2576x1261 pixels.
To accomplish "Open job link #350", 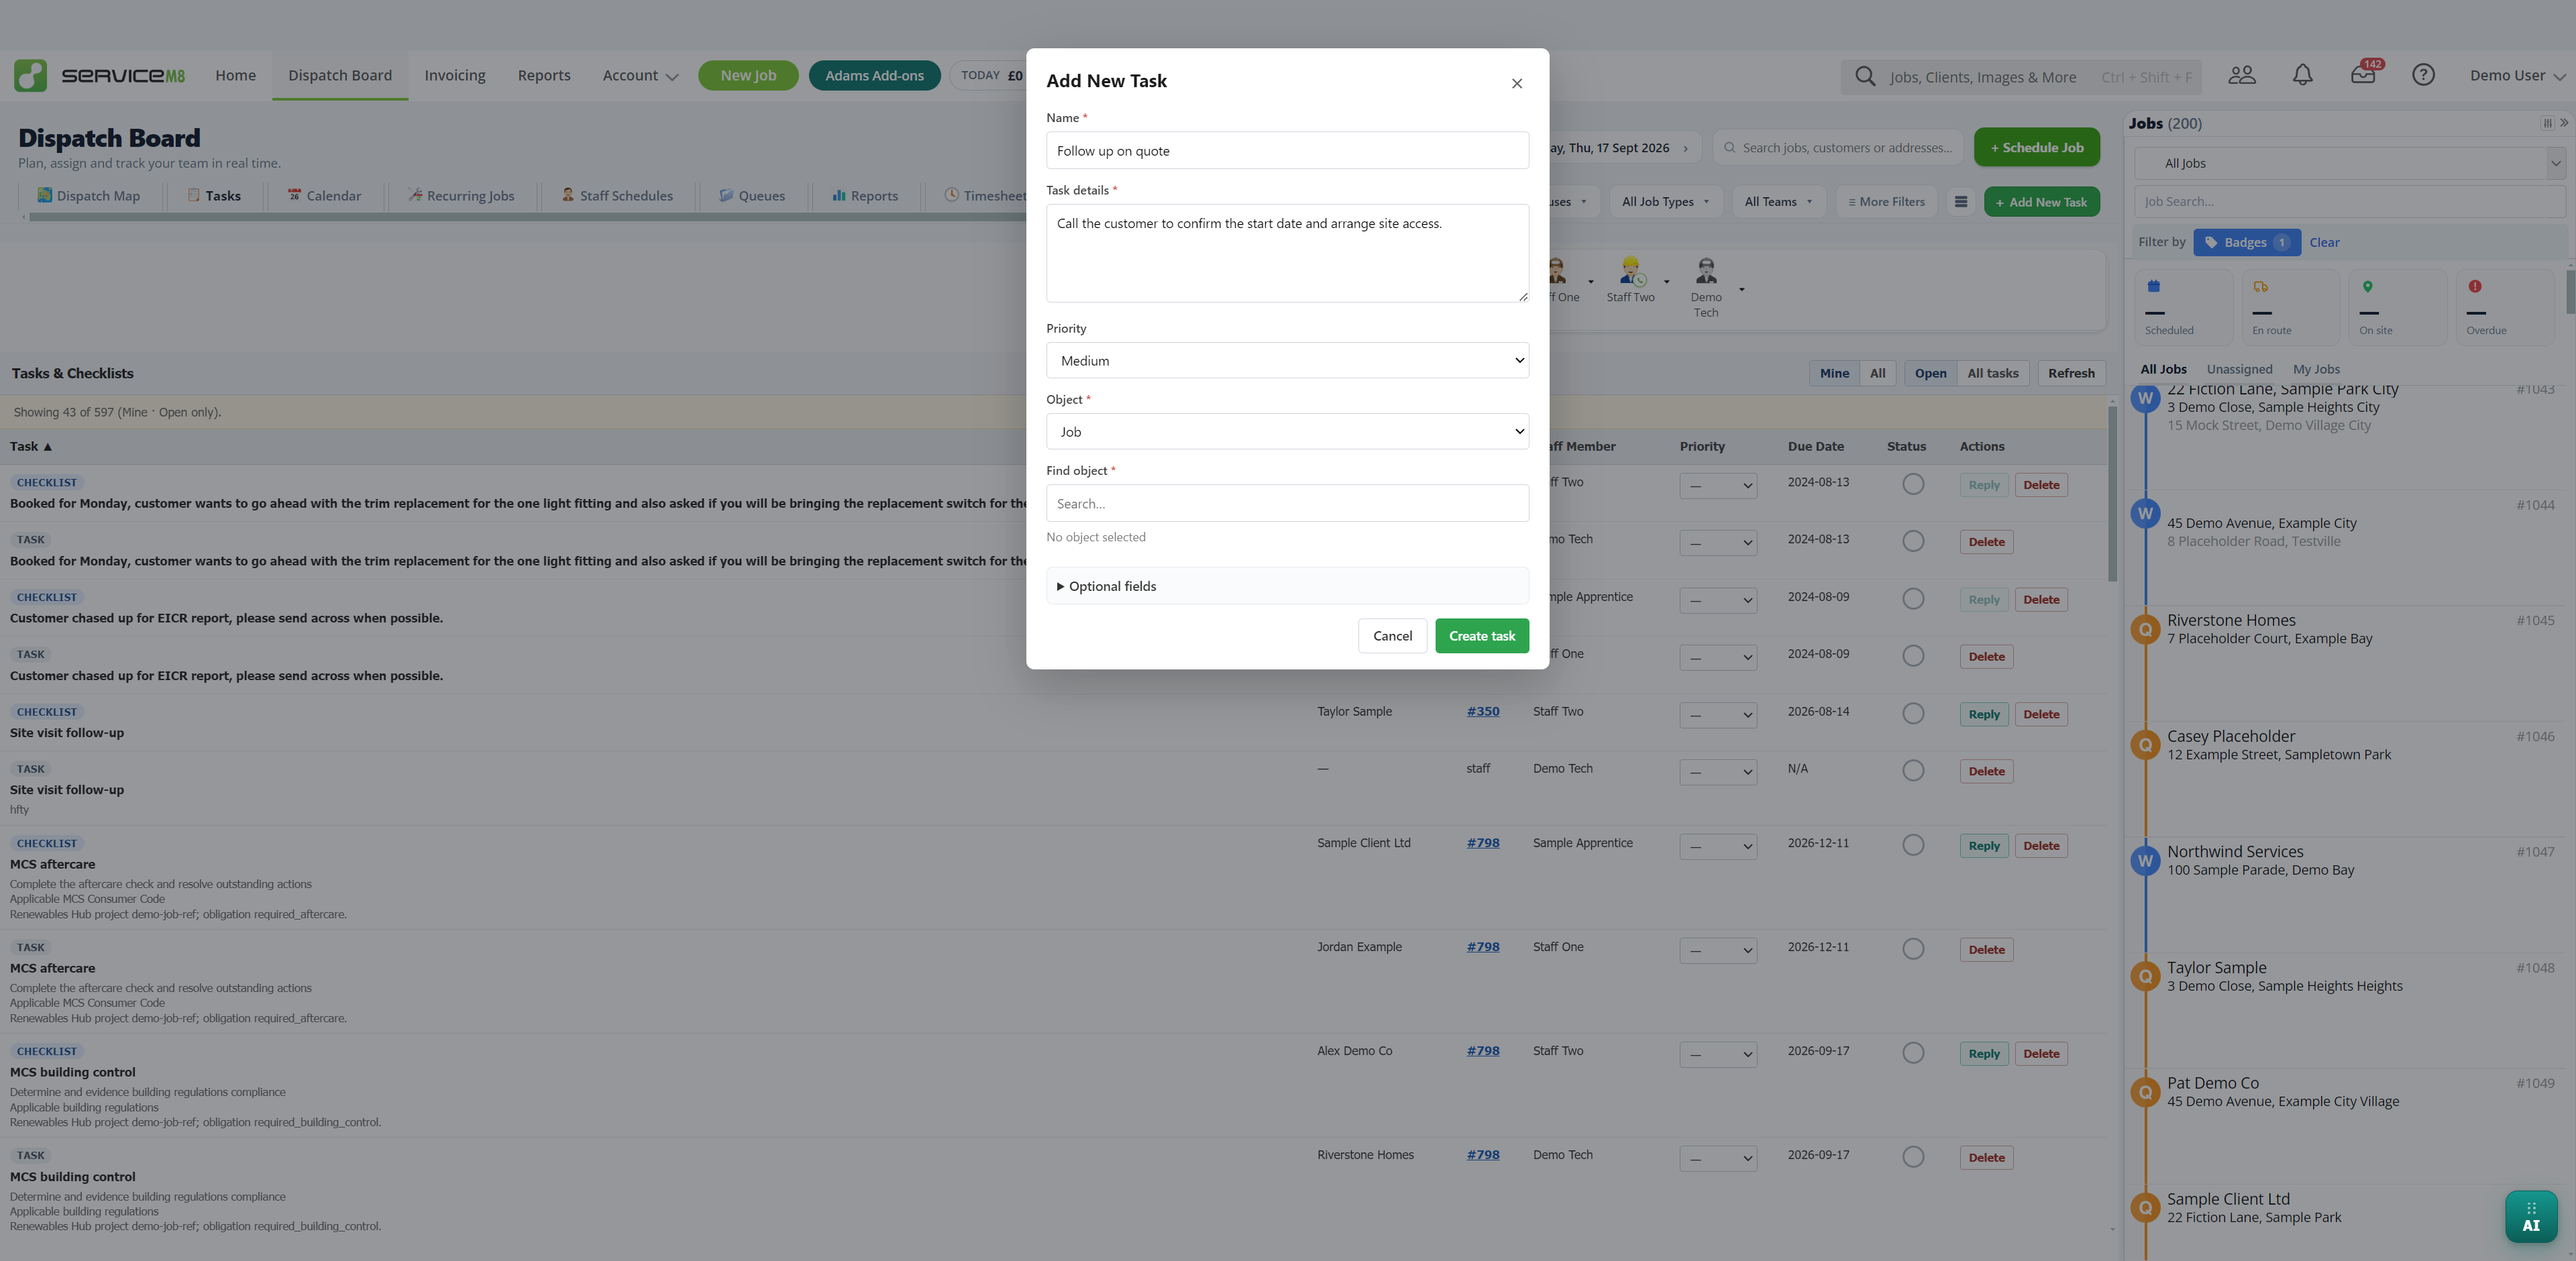I will pyautogui.click(x=1482, y=712).
